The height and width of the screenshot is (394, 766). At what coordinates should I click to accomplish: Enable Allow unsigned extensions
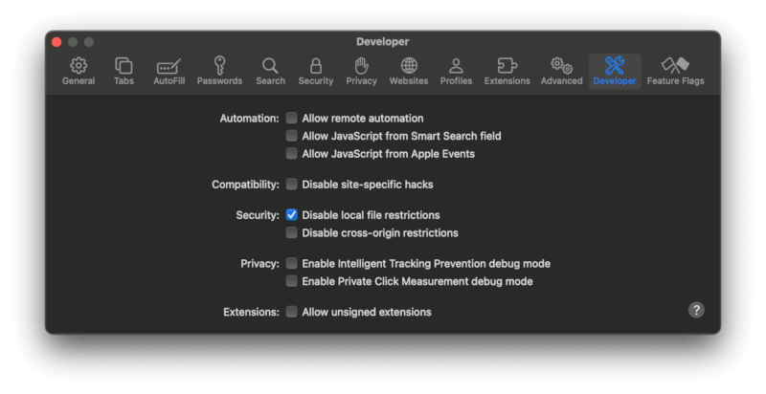click(292, 312)
